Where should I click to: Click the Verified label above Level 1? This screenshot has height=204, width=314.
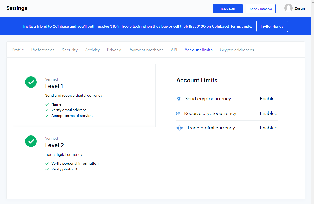pos(52,79)
